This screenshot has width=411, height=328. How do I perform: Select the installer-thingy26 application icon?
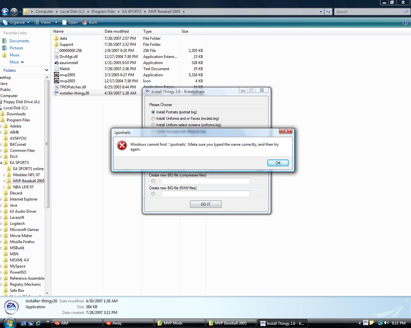pyautogui.click(x=57, y=93)
